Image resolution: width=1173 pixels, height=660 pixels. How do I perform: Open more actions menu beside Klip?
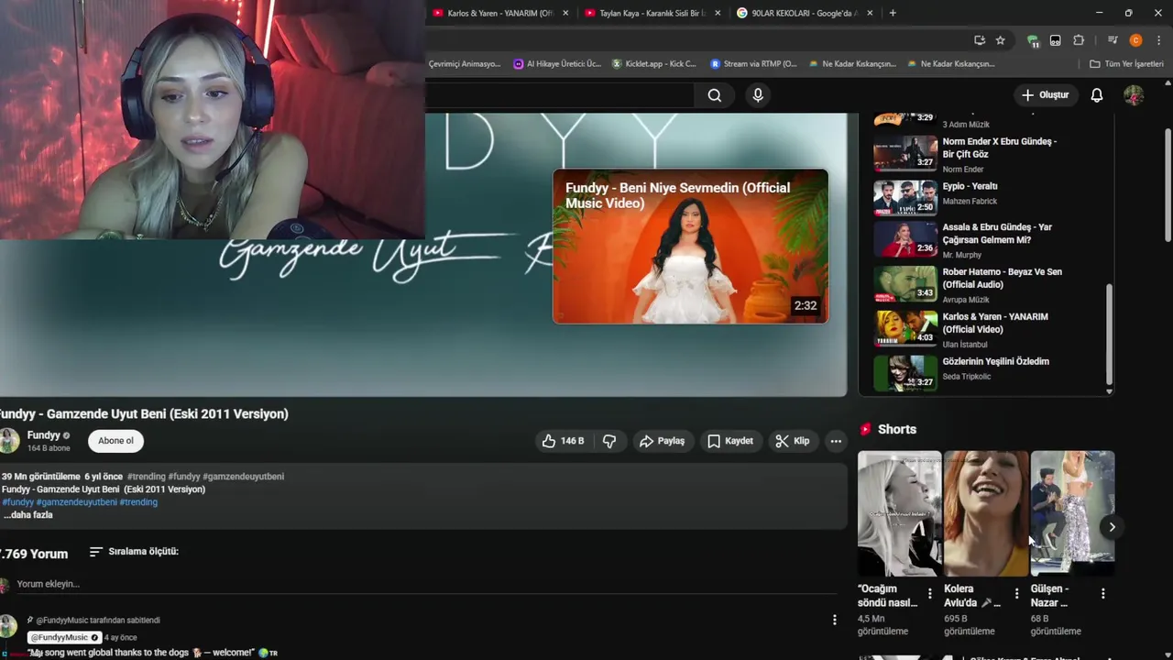[836, 441]
